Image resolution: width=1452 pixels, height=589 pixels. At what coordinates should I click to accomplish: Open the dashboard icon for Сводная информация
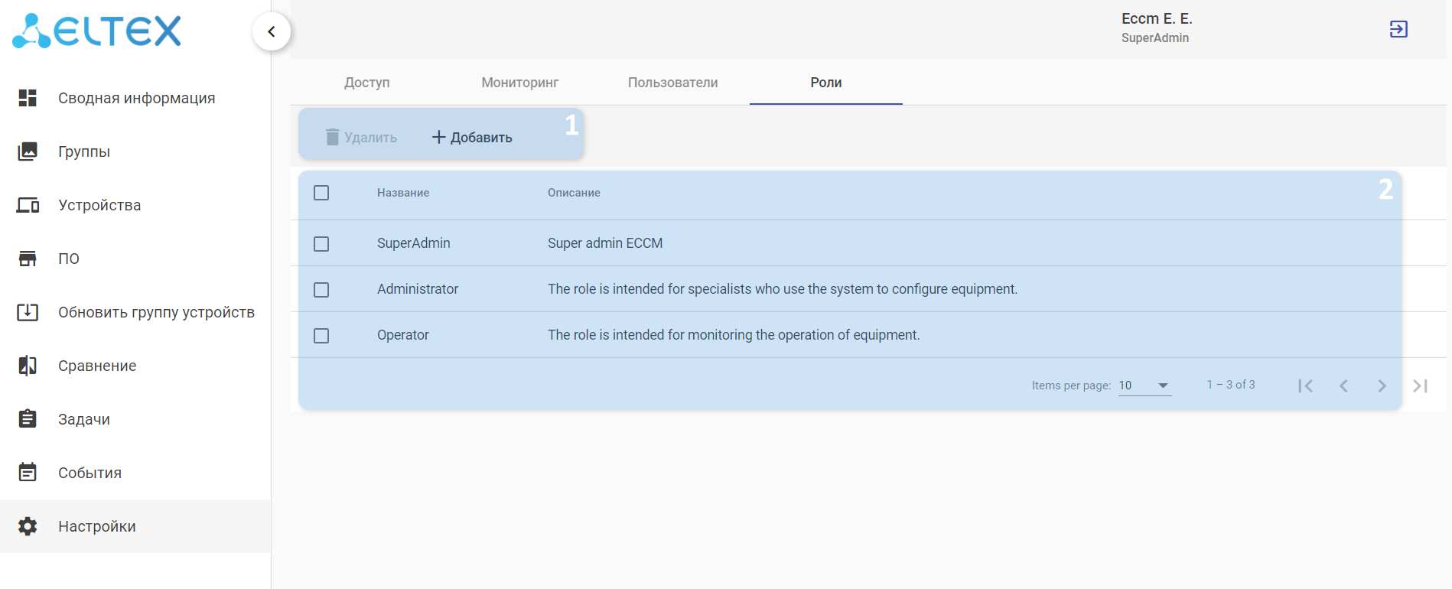[x=28, y=98]
